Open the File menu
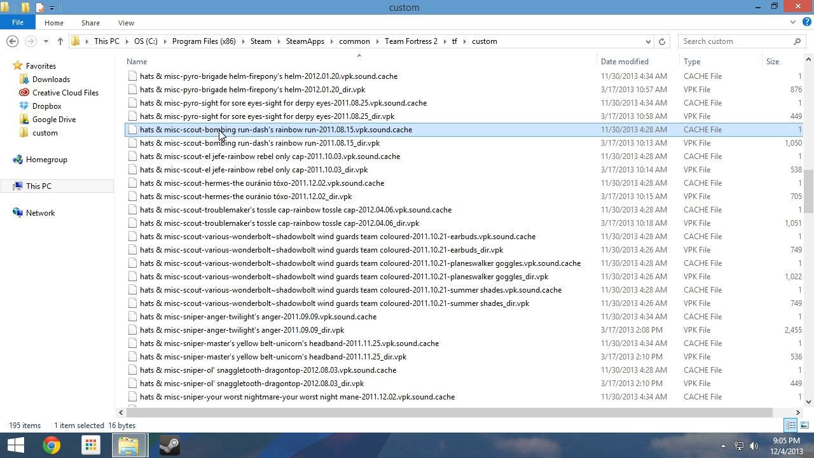814x458 pixels. (x=18, y=23)
